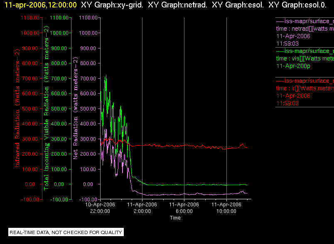Click x-axis tick '10-Apr-2006 22:00:00'

point(100,208)
